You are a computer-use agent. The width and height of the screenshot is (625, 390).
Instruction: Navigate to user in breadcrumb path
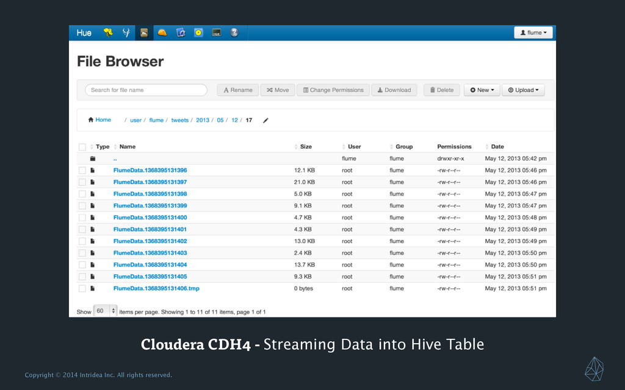tap(135, 120)
